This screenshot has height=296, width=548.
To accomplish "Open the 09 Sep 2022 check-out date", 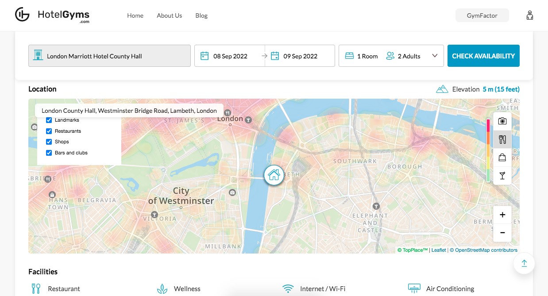I will point(301,56).
